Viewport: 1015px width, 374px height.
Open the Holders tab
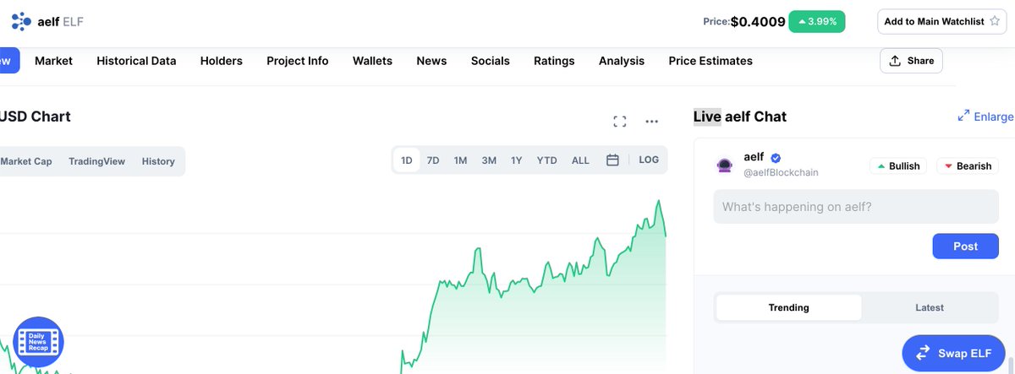(222, 61)
